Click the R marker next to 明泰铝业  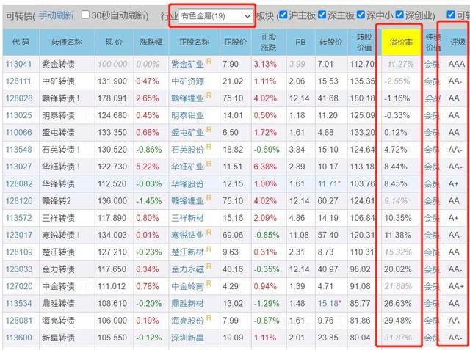point(208,113)
